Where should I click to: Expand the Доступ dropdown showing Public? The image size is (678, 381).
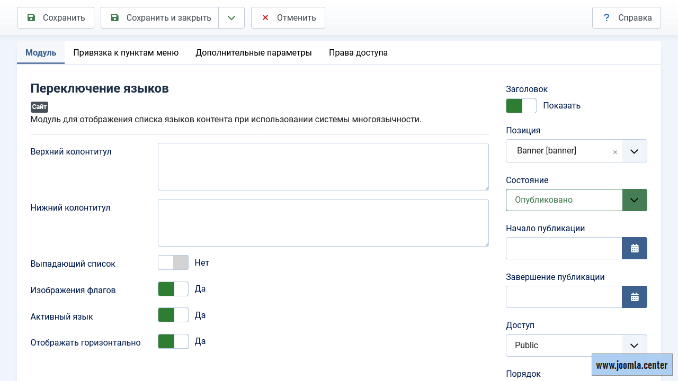(634, 346)
